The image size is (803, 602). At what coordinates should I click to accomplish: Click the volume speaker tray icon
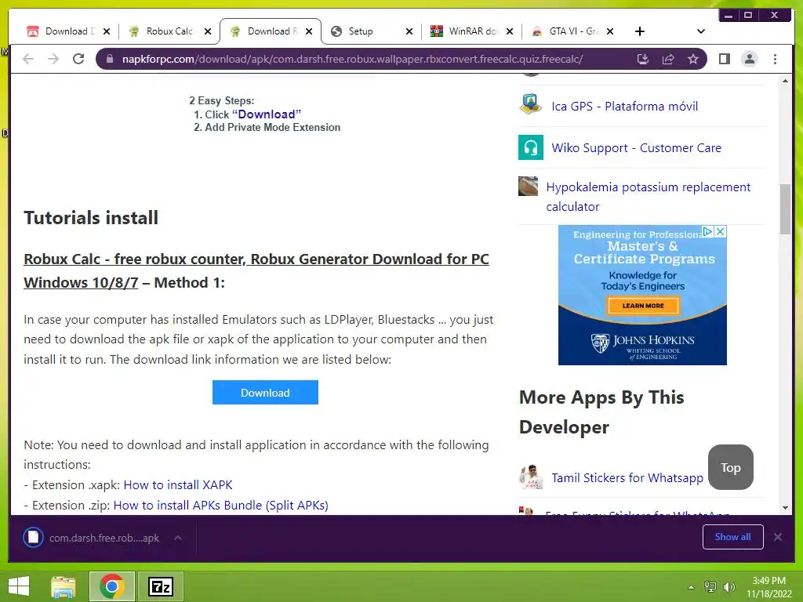729,587
